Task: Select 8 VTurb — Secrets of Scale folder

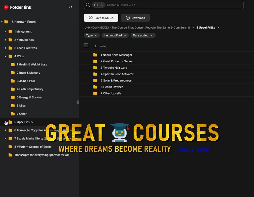Action: coord(33,147)
